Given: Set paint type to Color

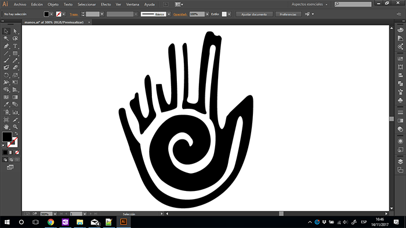Looking at the screenshot, I should point(5,153).
